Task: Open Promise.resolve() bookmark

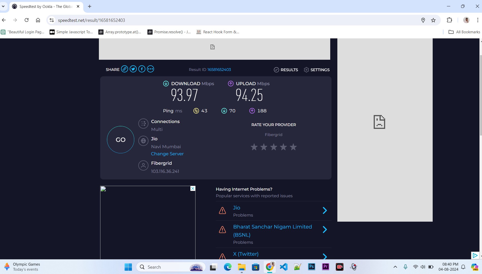Action: 169,32
